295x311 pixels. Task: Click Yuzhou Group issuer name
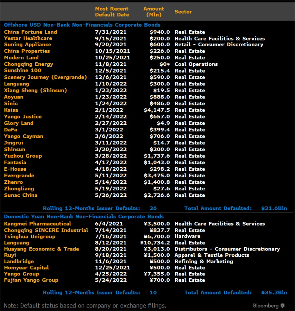click(23, 156)
